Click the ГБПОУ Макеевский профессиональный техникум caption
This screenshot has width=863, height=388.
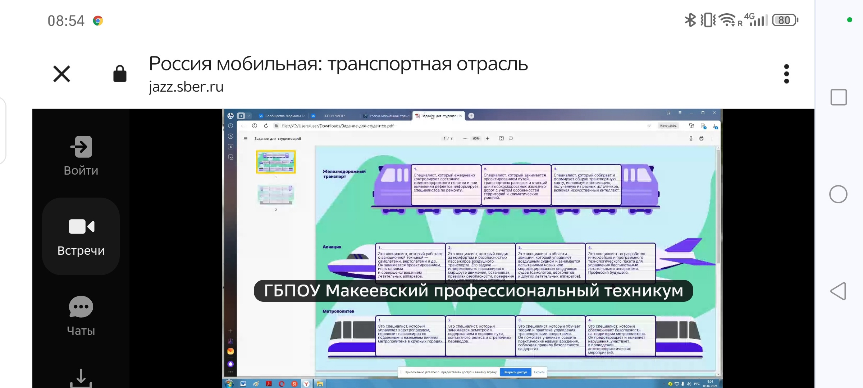[474, 291]
